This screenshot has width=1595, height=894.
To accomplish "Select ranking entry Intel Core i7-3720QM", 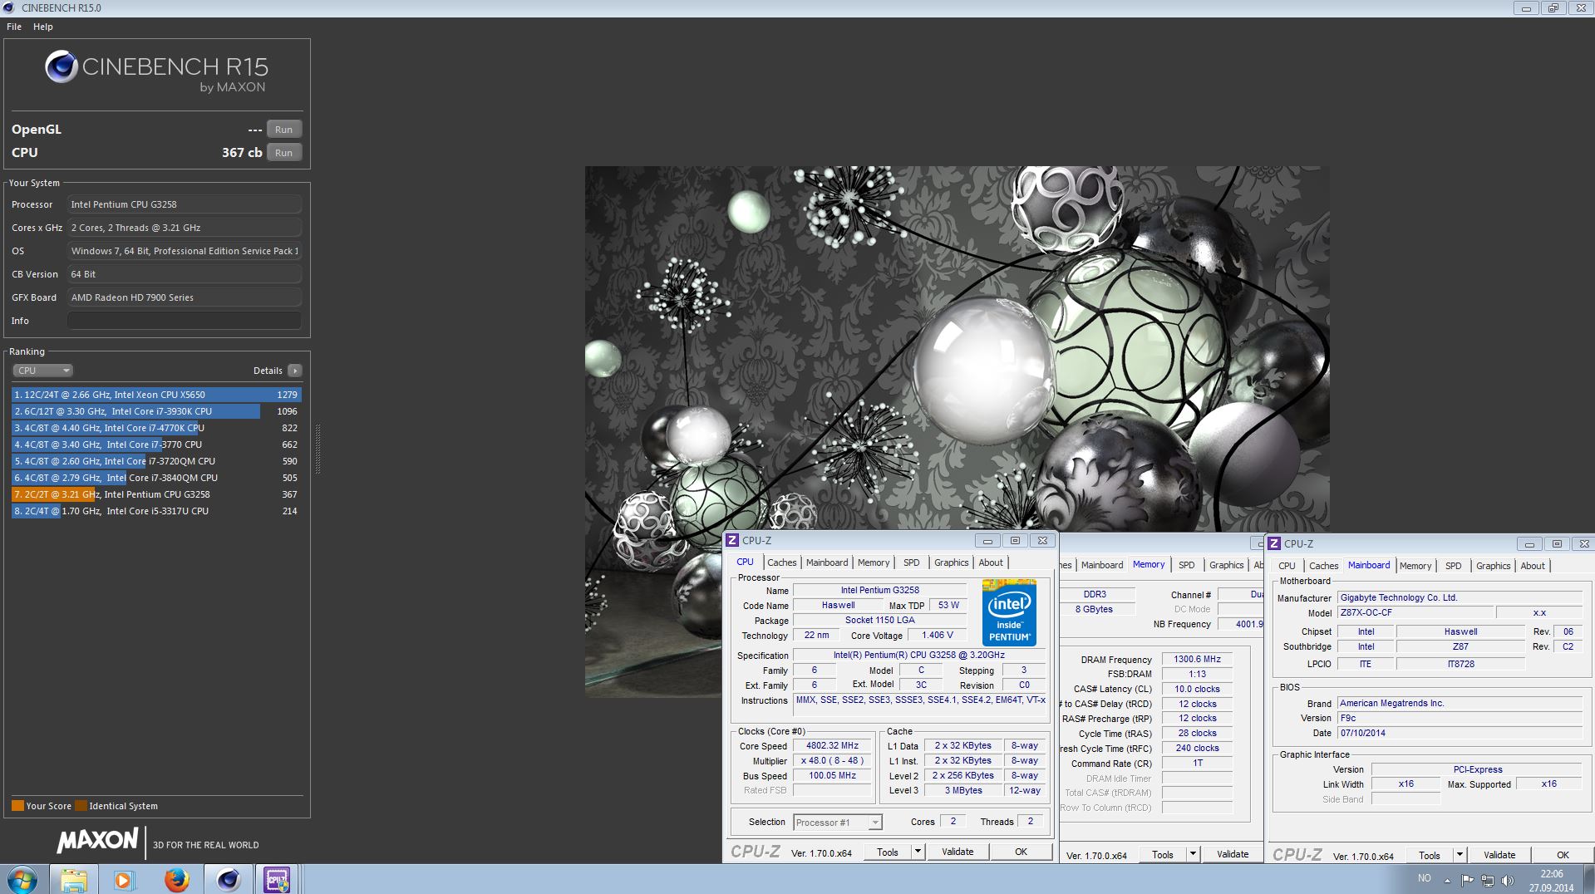I will tap(156, 461).
